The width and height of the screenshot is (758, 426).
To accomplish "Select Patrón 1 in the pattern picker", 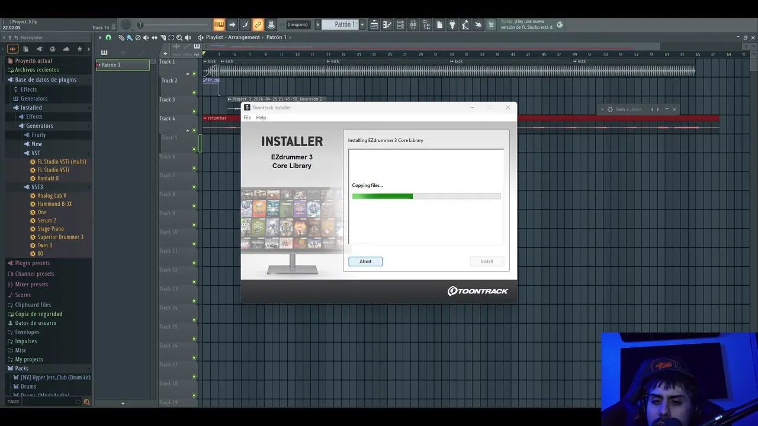I will click(123, 64).
